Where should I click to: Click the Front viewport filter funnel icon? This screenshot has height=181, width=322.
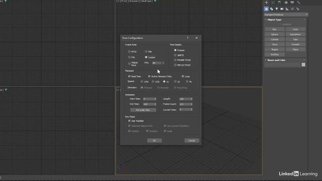click(155, 1)
